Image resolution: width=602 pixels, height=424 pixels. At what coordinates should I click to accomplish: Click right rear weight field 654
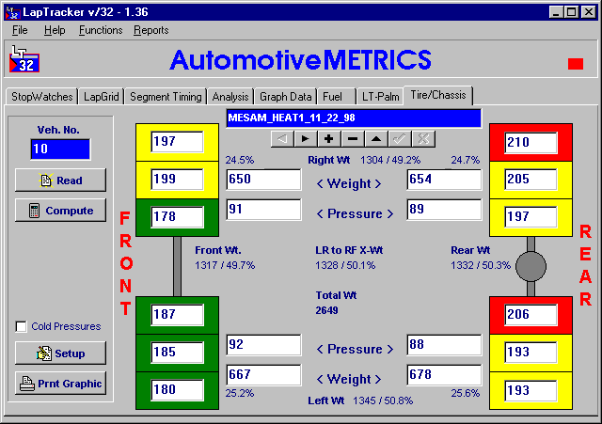[x=444, y=180]
